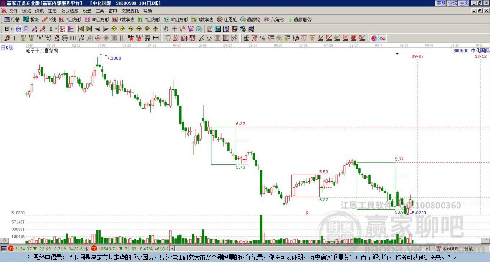
Task: Open the 赢家轮 tool
Action: click(x=251, y=19)
